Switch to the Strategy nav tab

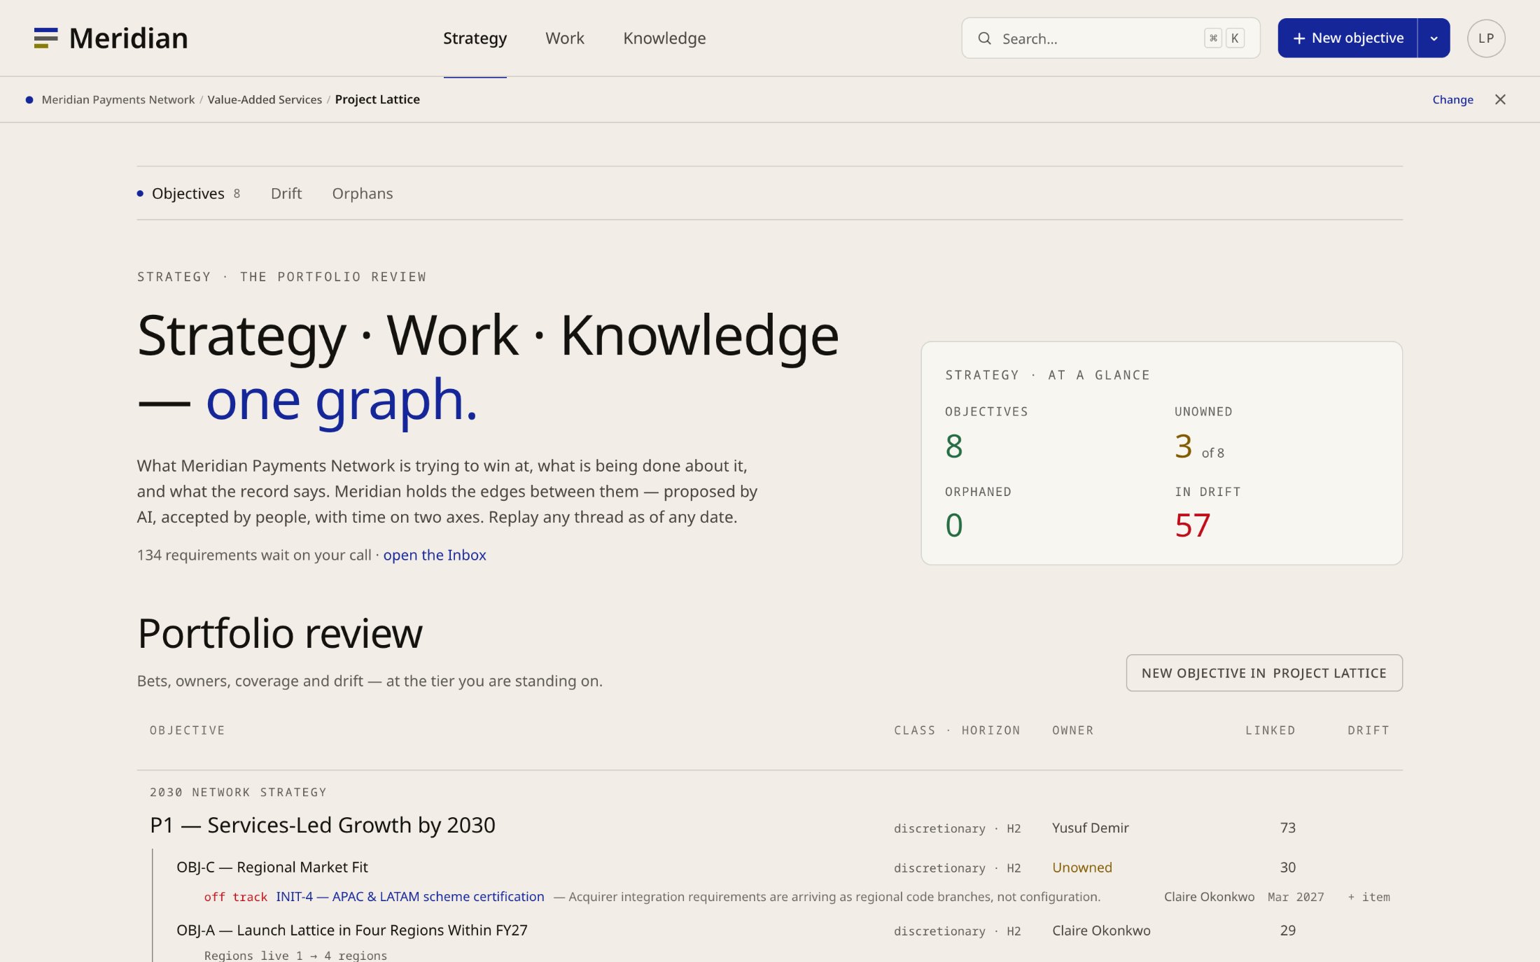[475, 38]
